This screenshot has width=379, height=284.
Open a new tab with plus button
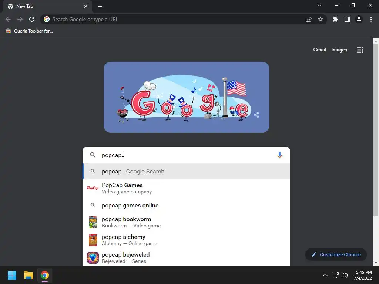pyautogui.click(x=100, y=6)
